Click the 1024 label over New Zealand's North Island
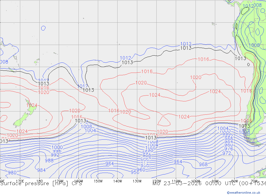This screenshot has width=266, height=195. (x=32, y=105)
